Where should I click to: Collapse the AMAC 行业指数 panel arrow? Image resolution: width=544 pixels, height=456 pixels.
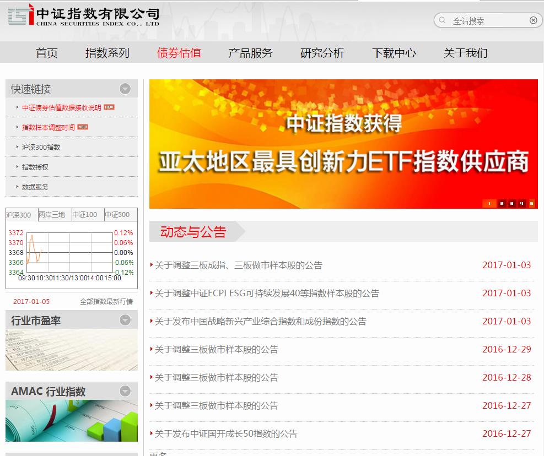pos(125,391)
